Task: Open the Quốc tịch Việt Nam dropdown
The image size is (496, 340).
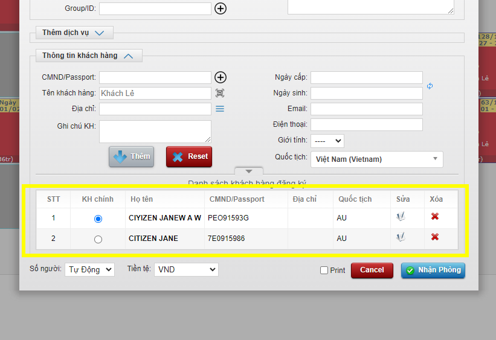Action: (376, 159)
